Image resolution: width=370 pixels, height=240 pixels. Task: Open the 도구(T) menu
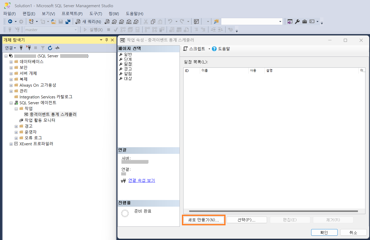click(x=96, y=14)
